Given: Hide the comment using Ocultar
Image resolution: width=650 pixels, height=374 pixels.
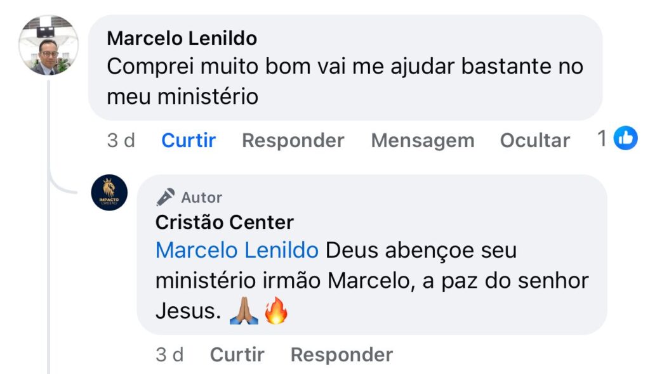Looking at the screenshot, I should tap(534, 140).
